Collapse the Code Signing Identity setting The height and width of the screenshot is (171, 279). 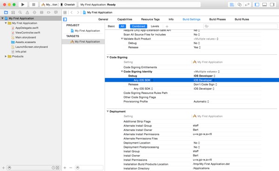point(122,72)
